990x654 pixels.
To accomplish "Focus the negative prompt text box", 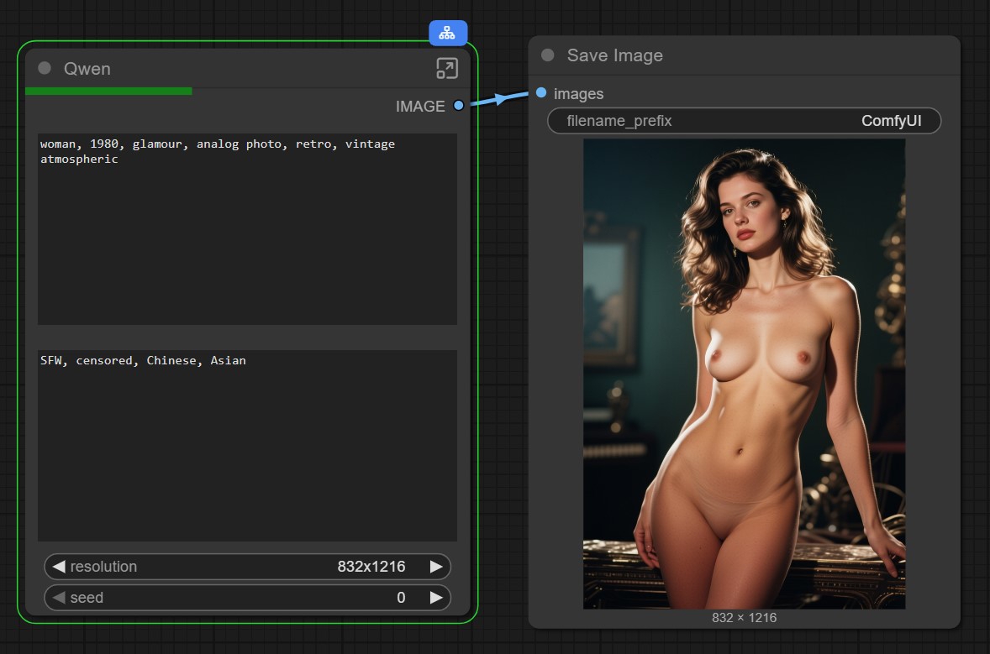I will point(247,445).
